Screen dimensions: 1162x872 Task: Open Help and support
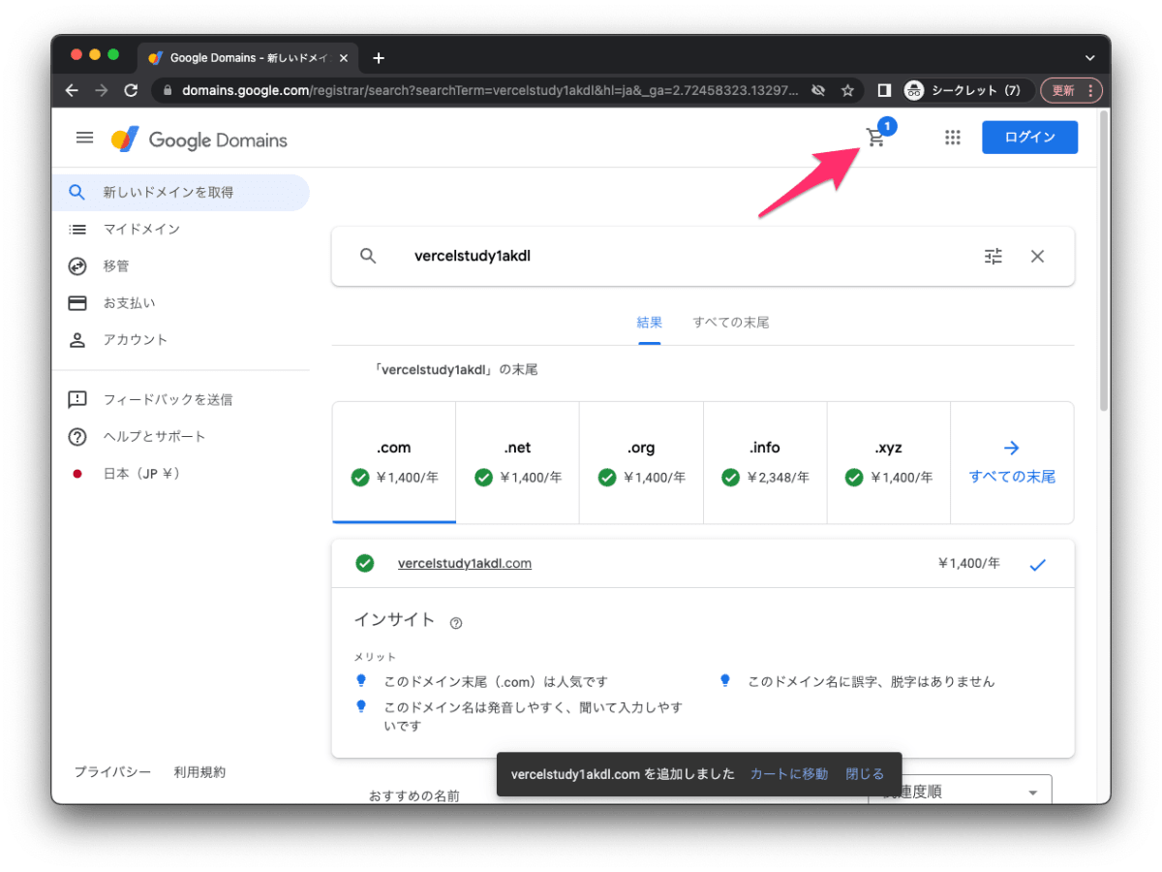pyautogui.click(x=181, y=437)
